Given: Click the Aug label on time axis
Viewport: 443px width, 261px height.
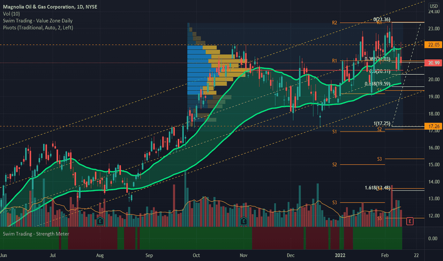Looking at the screenshot, I should coord(100,255).
